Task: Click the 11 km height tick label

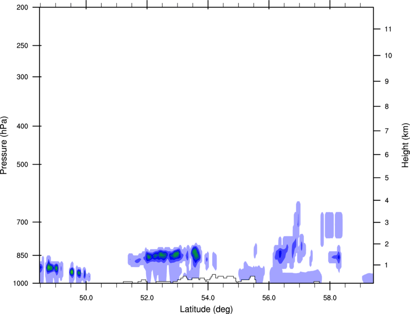Action: (388, 29)
